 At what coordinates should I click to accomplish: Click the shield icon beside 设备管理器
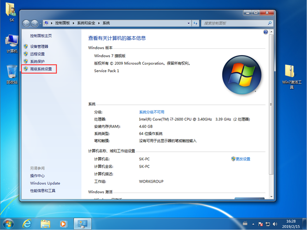[25, 46]
